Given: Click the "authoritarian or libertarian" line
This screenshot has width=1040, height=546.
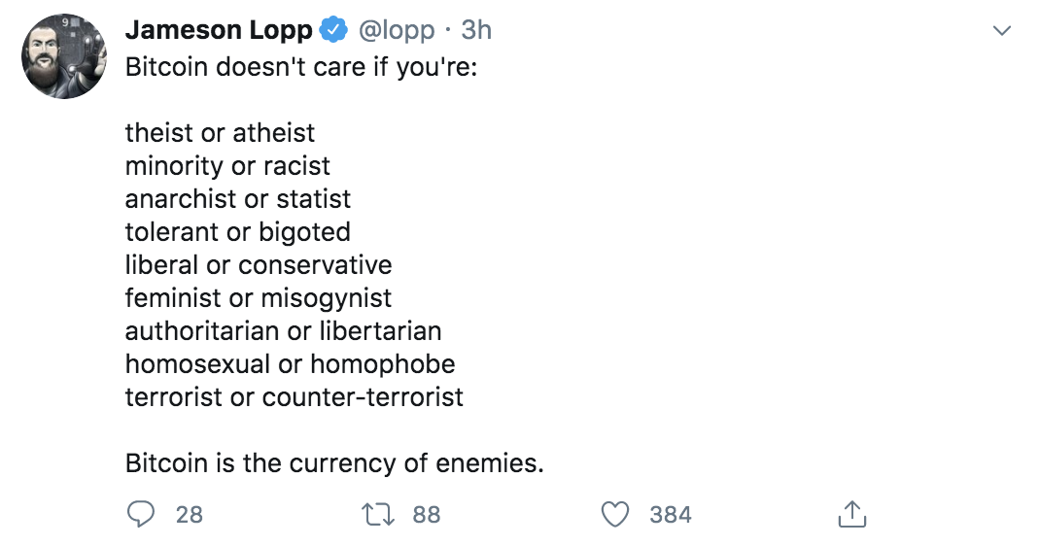Looking at the screenshot, I should (283, 330).
